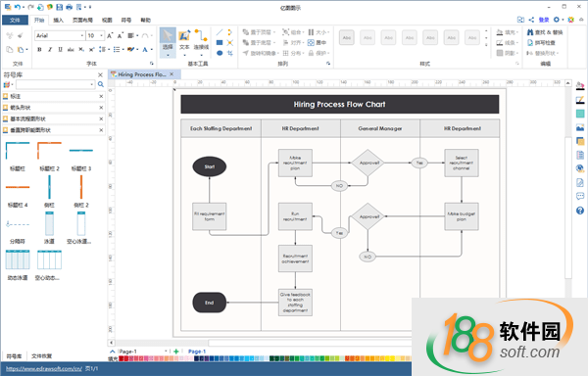Pick a red swatch in color bar

122,358
